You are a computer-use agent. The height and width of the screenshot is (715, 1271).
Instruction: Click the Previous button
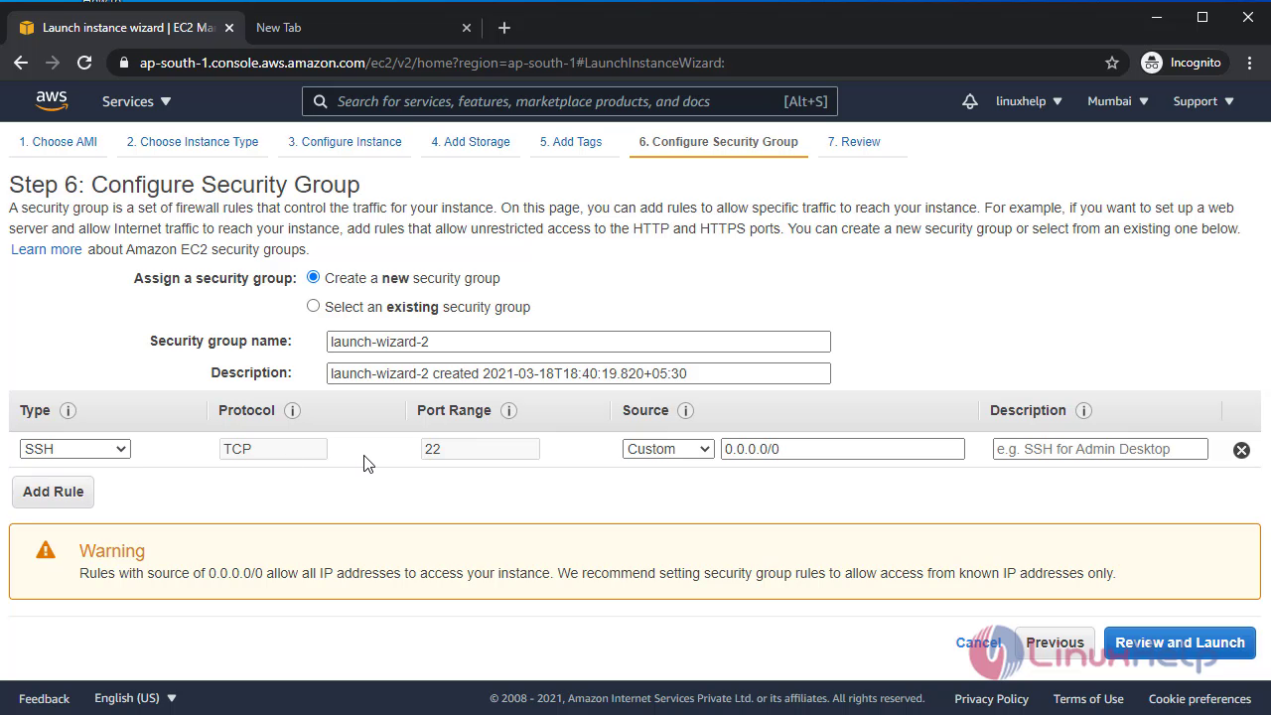1055,643
